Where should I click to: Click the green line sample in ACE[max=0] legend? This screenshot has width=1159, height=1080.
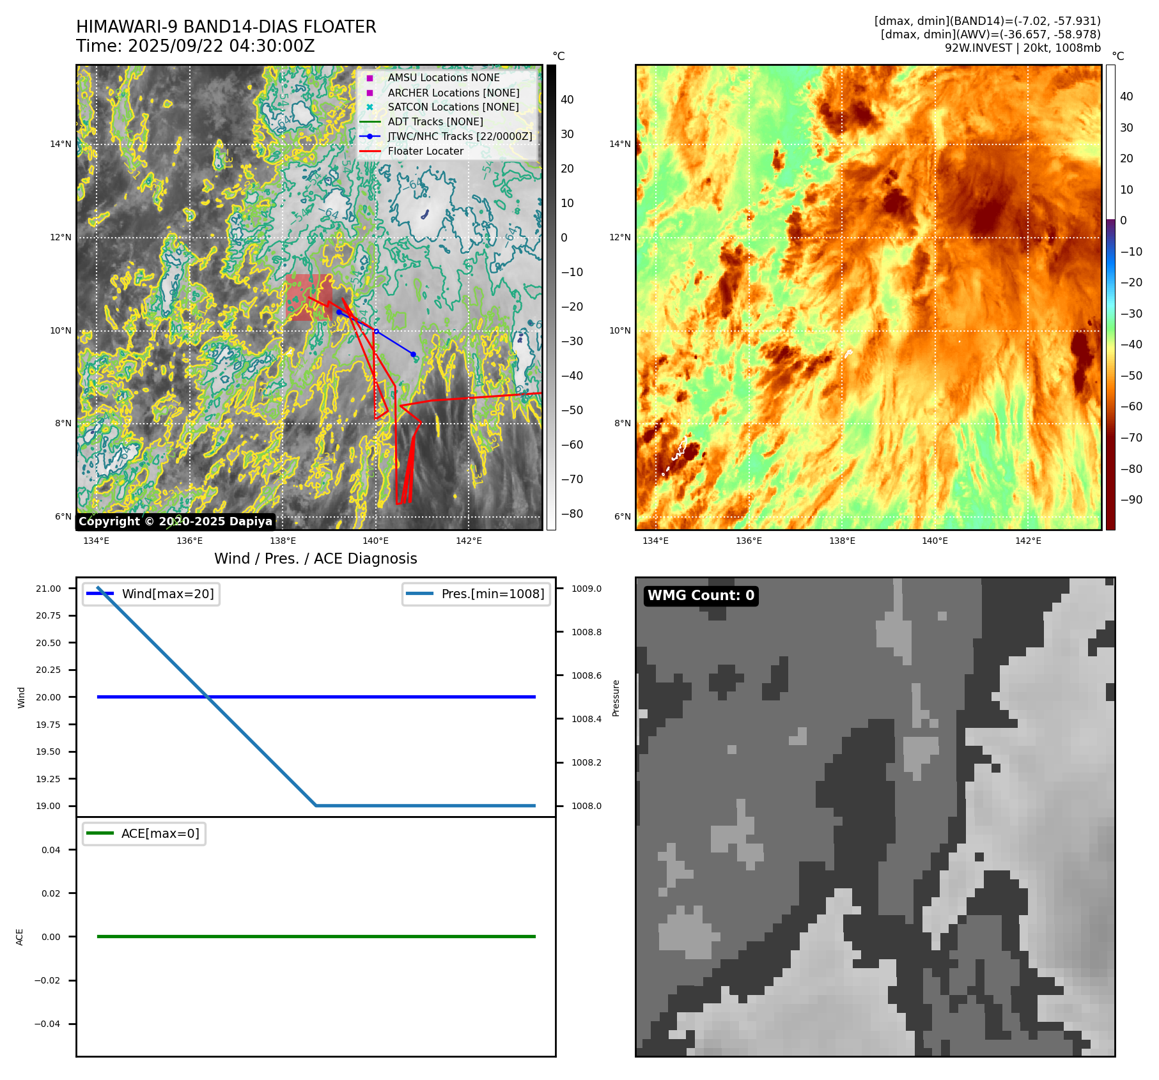[100, 833]
